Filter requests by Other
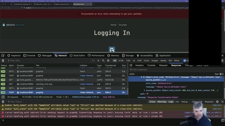225x126 pixels. coord(176,61)
